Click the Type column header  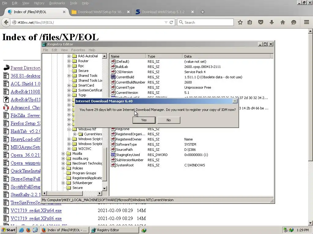point(164,56)
